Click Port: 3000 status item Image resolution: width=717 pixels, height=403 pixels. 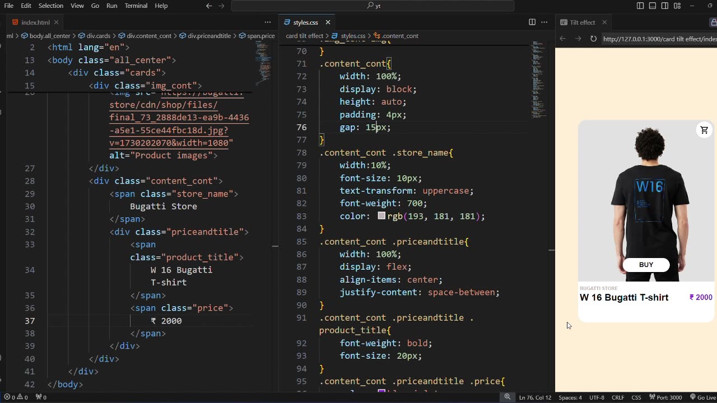click(665, 397)
